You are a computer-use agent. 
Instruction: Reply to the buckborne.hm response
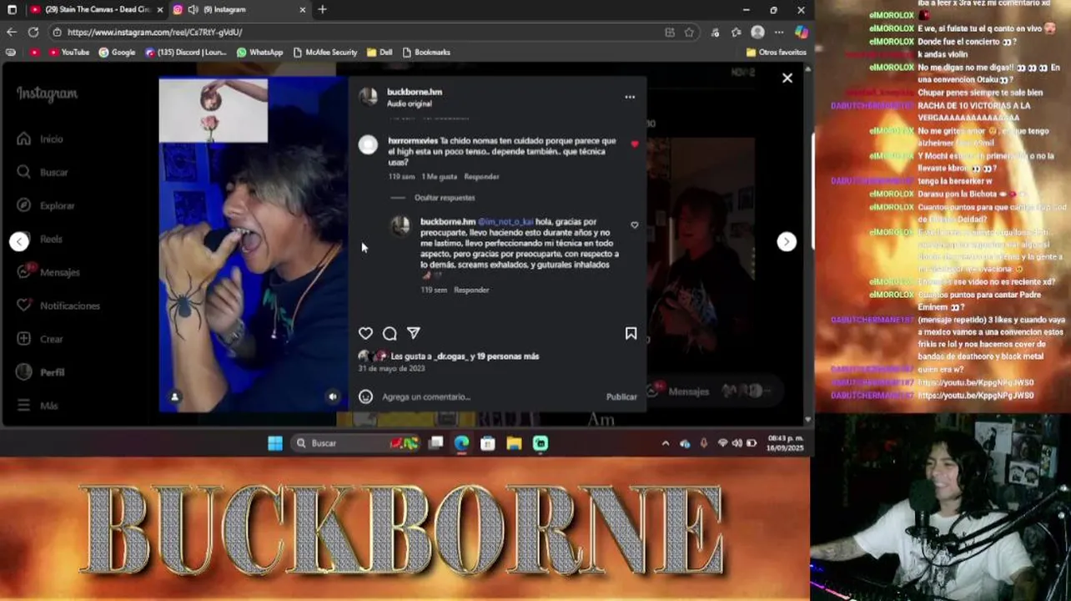(x=471, y=290)
